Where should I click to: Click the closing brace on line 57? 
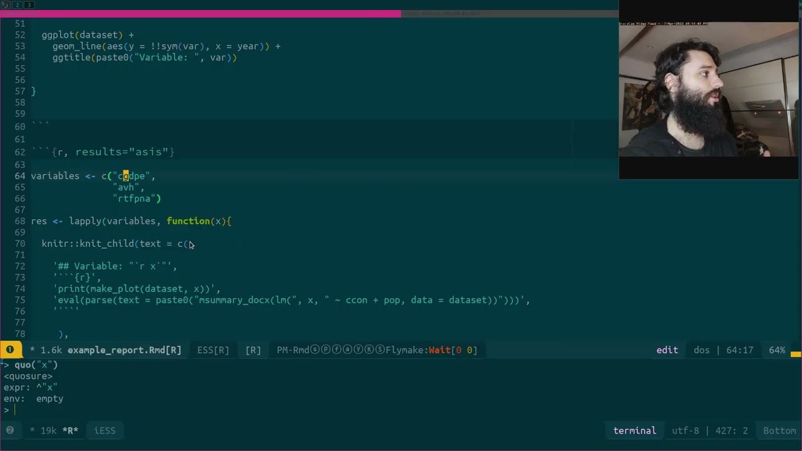[34, 91]
